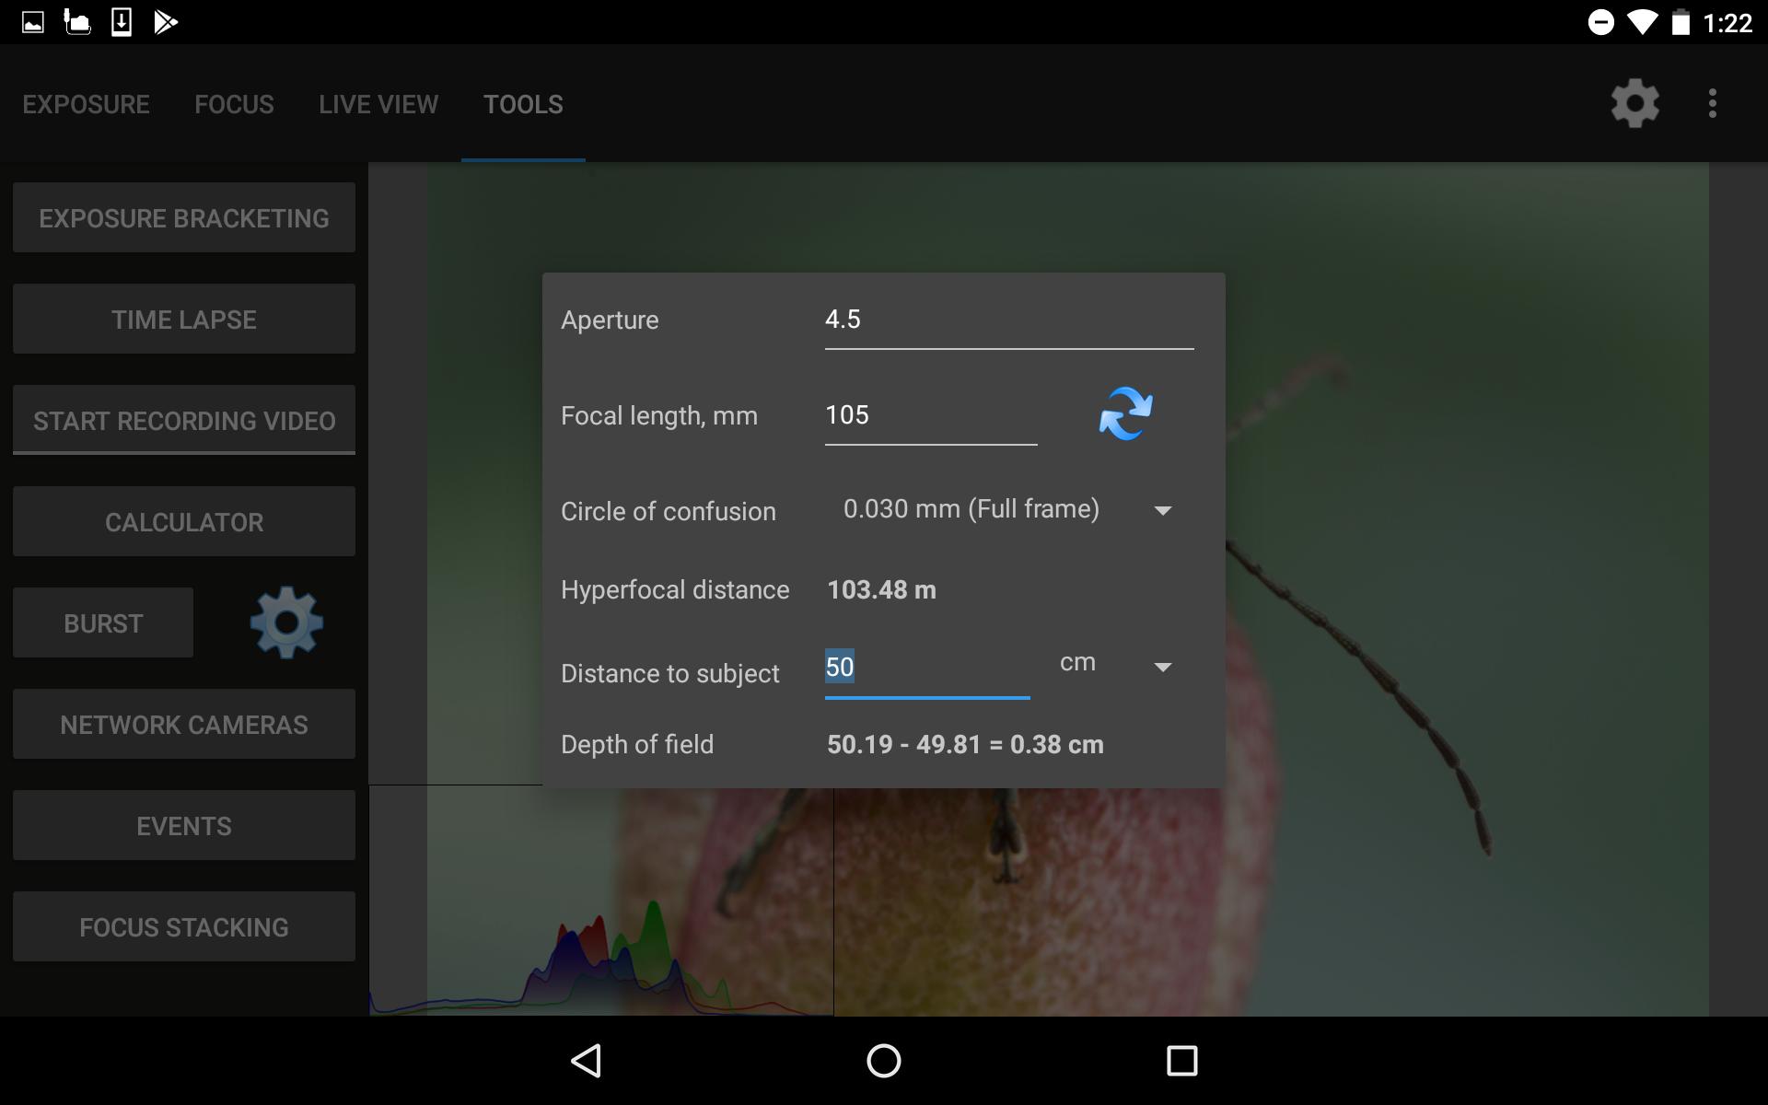The image size is (1768, 1105).
Task: Open the image notification in status bar
Action: click(x=33, y=22)
